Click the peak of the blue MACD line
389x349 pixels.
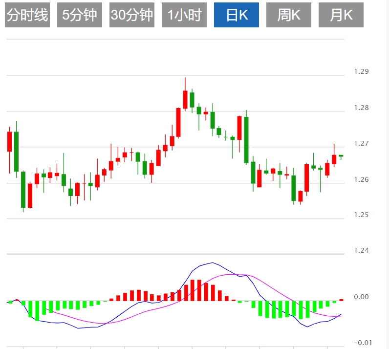(212, 263)
